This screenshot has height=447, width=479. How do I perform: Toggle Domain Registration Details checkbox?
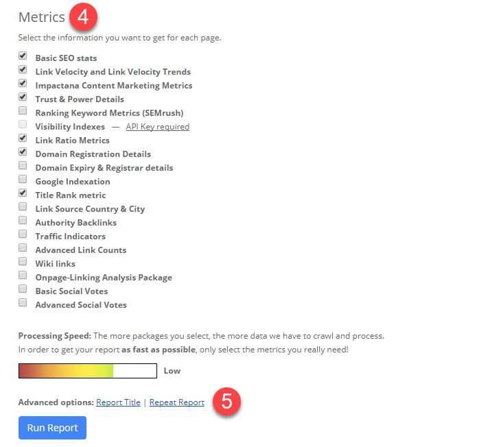click(23, 152)
